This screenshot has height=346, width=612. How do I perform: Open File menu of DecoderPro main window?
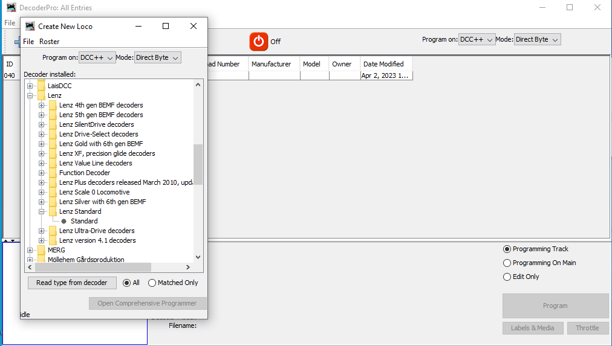[x=10, y=22]
